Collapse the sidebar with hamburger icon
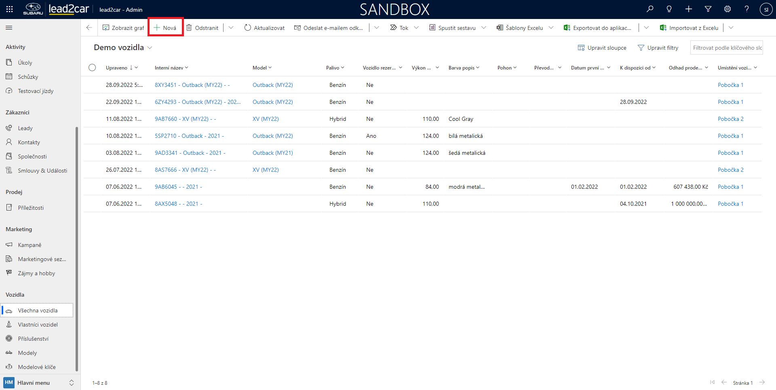Viewport: 776px width, 390px height. click(9, 28)
